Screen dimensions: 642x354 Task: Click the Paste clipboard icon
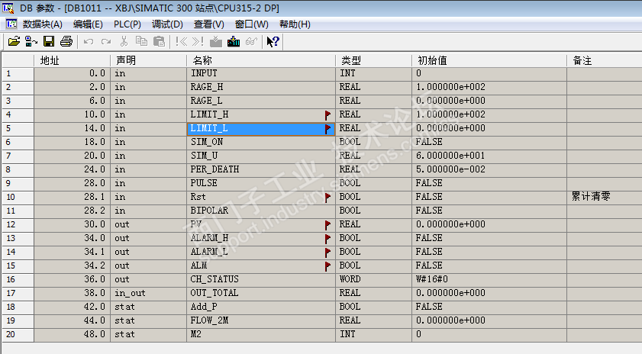pos(159,41)
